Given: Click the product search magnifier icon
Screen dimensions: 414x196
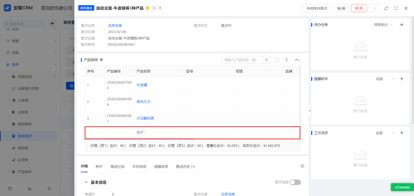Looking at the screenshot, I should 267,60.
